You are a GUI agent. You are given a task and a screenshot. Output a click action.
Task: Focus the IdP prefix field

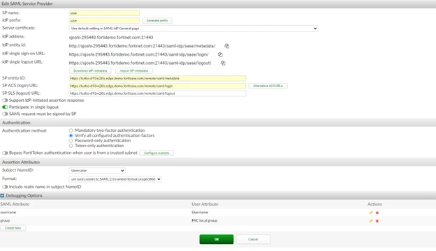click(x=104, y=20)
